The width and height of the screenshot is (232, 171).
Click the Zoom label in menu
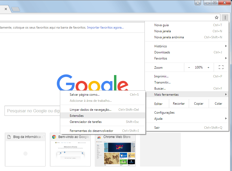click(x=158, y=68)
